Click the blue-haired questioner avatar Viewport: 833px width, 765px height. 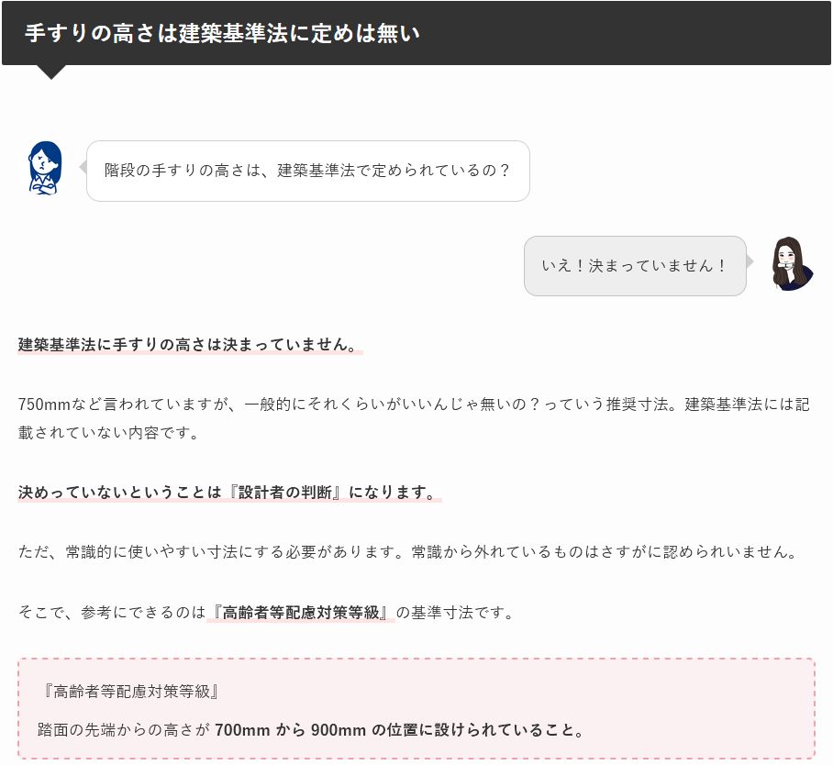click(x=43, y=168)
